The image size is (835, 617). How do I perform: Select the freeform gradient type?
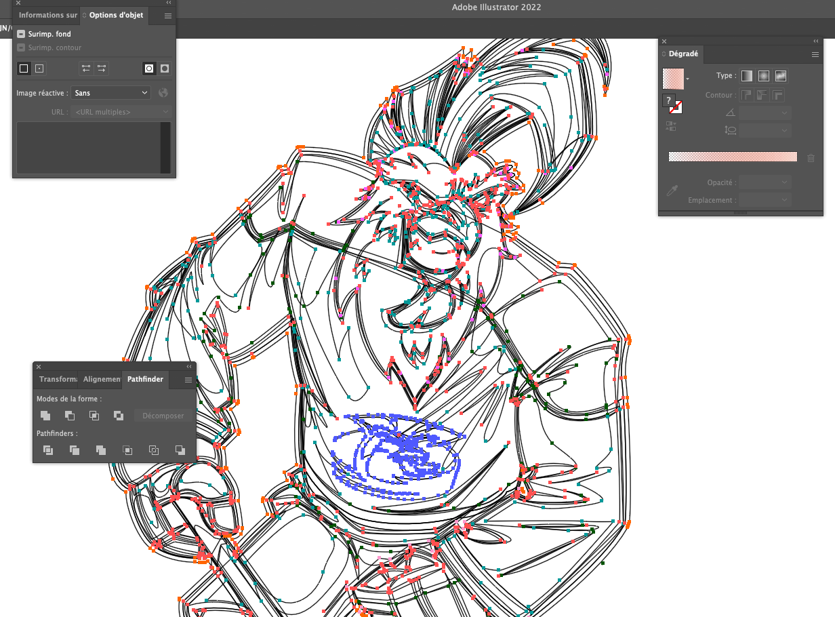click(x=781, y=76)
